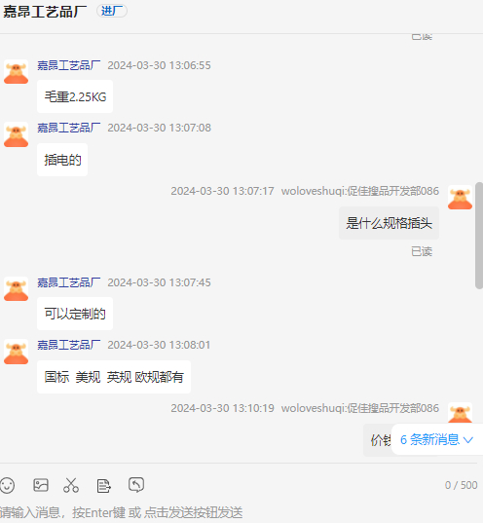483x523 pixels.
Task: Jump to 6 条新消息 notification
Action: click(436, 439)
